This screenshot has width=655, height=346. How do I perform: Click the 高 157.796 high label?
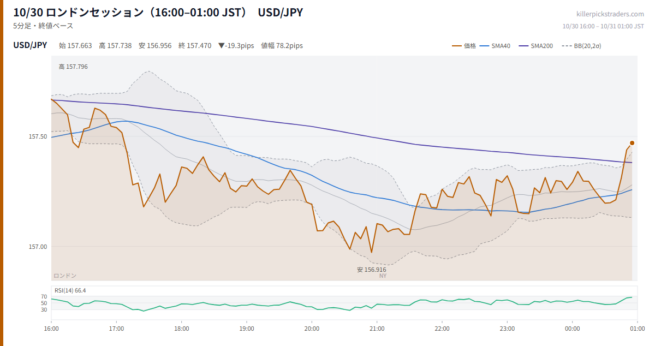[x=73, y=67]
